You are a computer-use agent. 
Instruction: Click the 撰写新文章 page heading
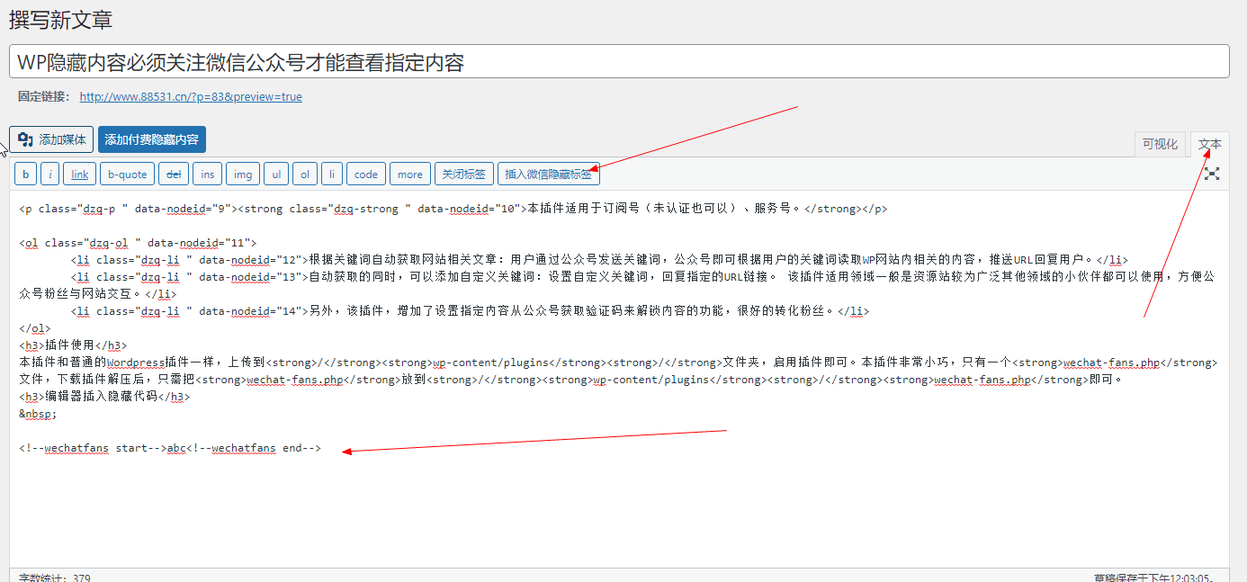click(61, 20)
